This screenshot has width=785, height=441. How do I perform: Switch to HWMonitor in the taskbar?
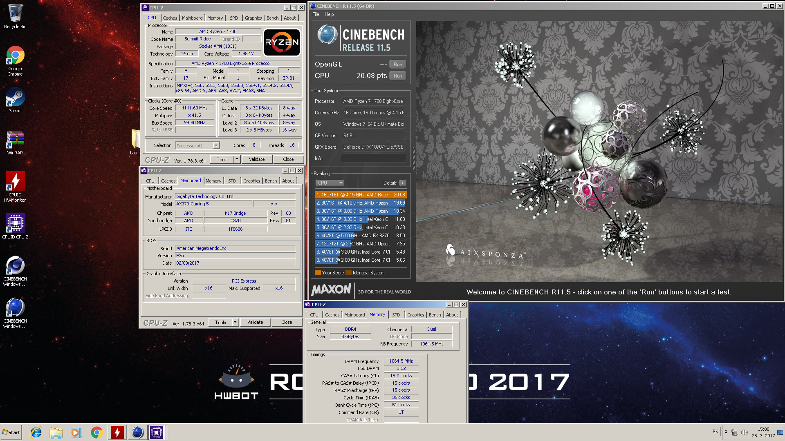(x=117, y=432)
